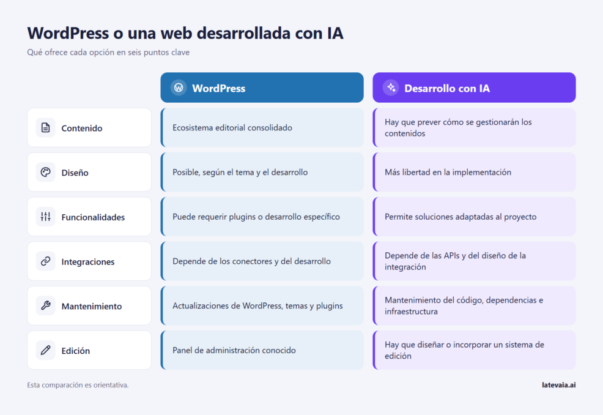Click the palette icon next to Diseño
Screen dimensions: 603x415
point(45,172)
